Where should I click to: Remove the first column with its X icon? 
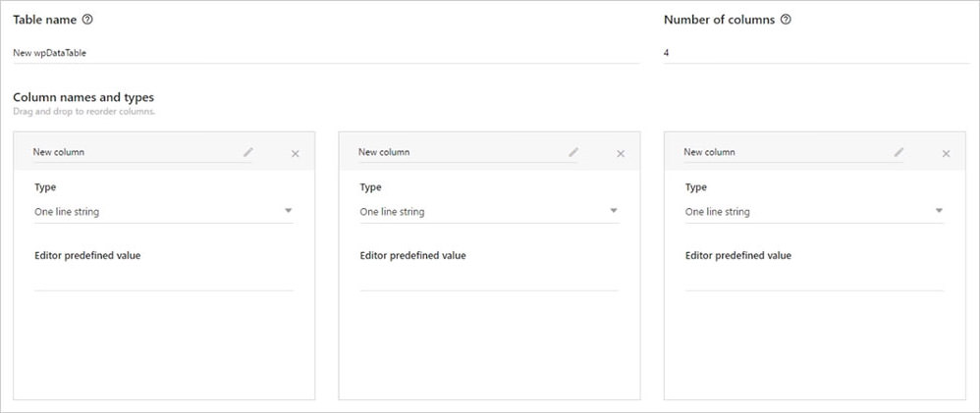coord(296,154)
